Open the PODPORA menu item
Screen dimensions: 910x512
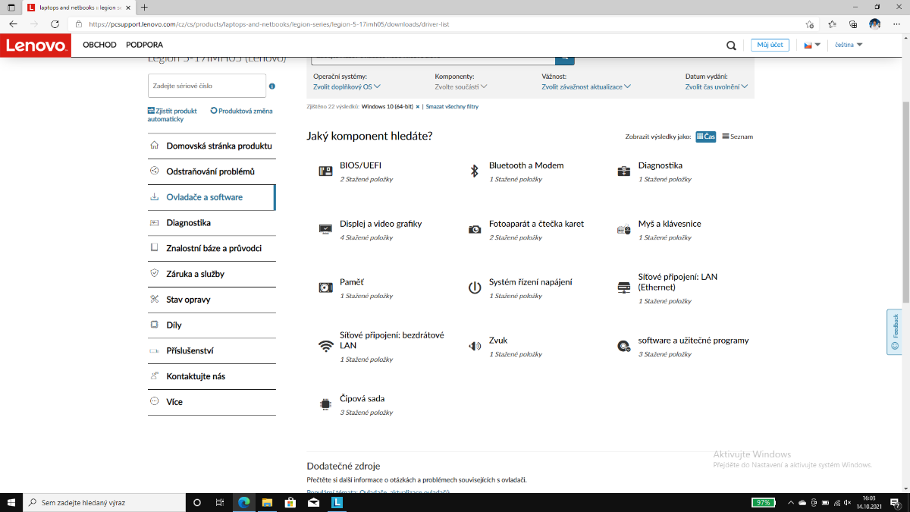[x=144, y=45]
